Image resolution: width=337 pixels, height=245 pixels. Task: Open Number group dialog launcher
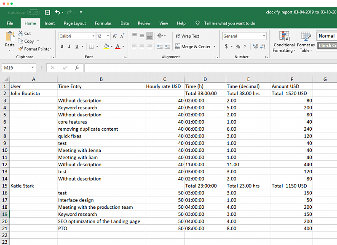pos(267,57)
